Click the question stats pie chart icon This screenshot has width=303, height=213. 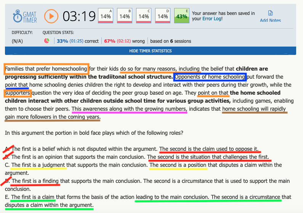[47, 41]
